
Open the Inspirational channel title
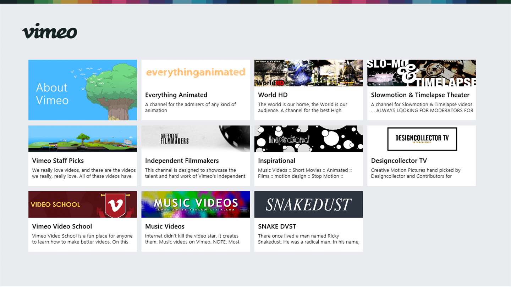pyautogui.click(x=276, y=161)
